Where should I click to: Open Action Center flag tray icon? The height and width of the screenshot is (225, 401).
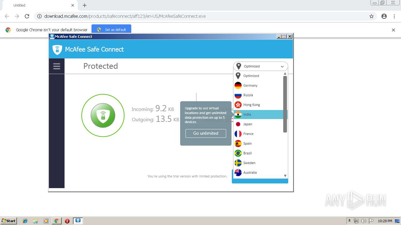click(371, 221)
